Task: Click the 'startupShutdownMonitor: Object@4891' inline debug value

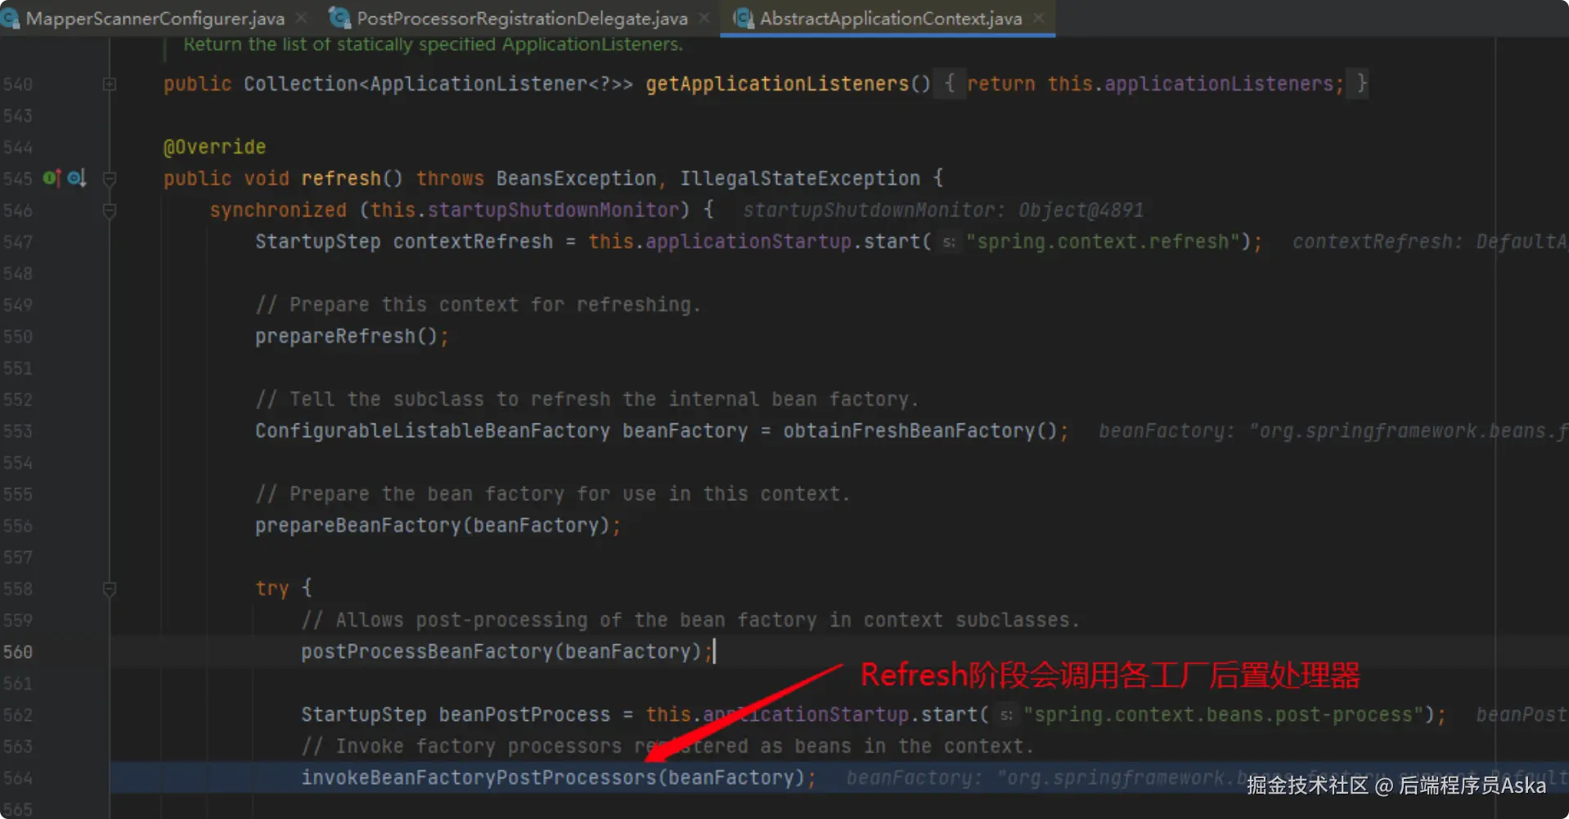Action: (x=942, y=210)
